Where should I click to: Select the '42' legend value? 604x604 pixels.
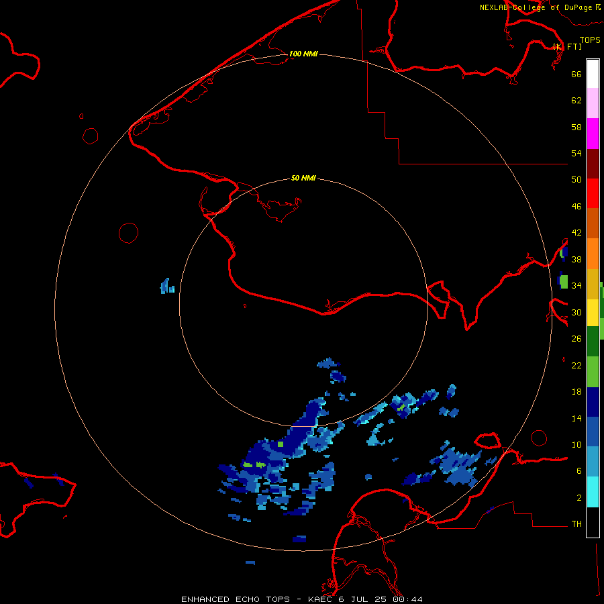coord(576,232)
